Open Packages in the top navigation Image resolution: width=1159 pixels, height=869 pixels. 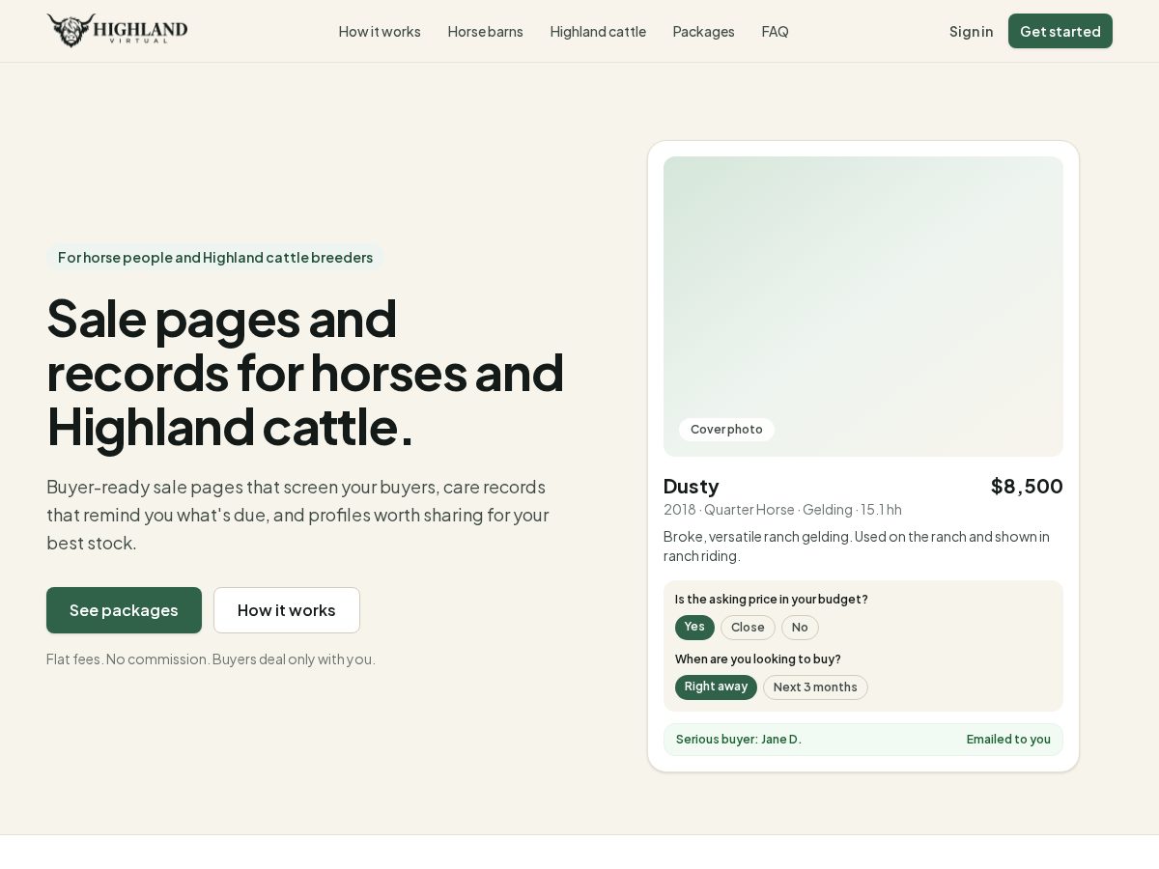coord(703,31)
